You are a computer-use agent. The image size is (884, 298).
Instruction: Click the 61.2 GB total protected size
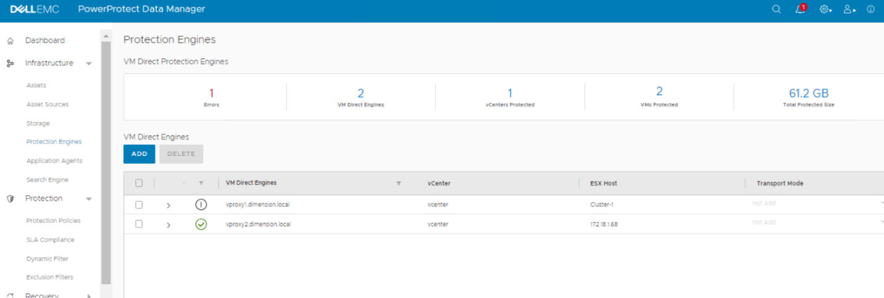809,94
